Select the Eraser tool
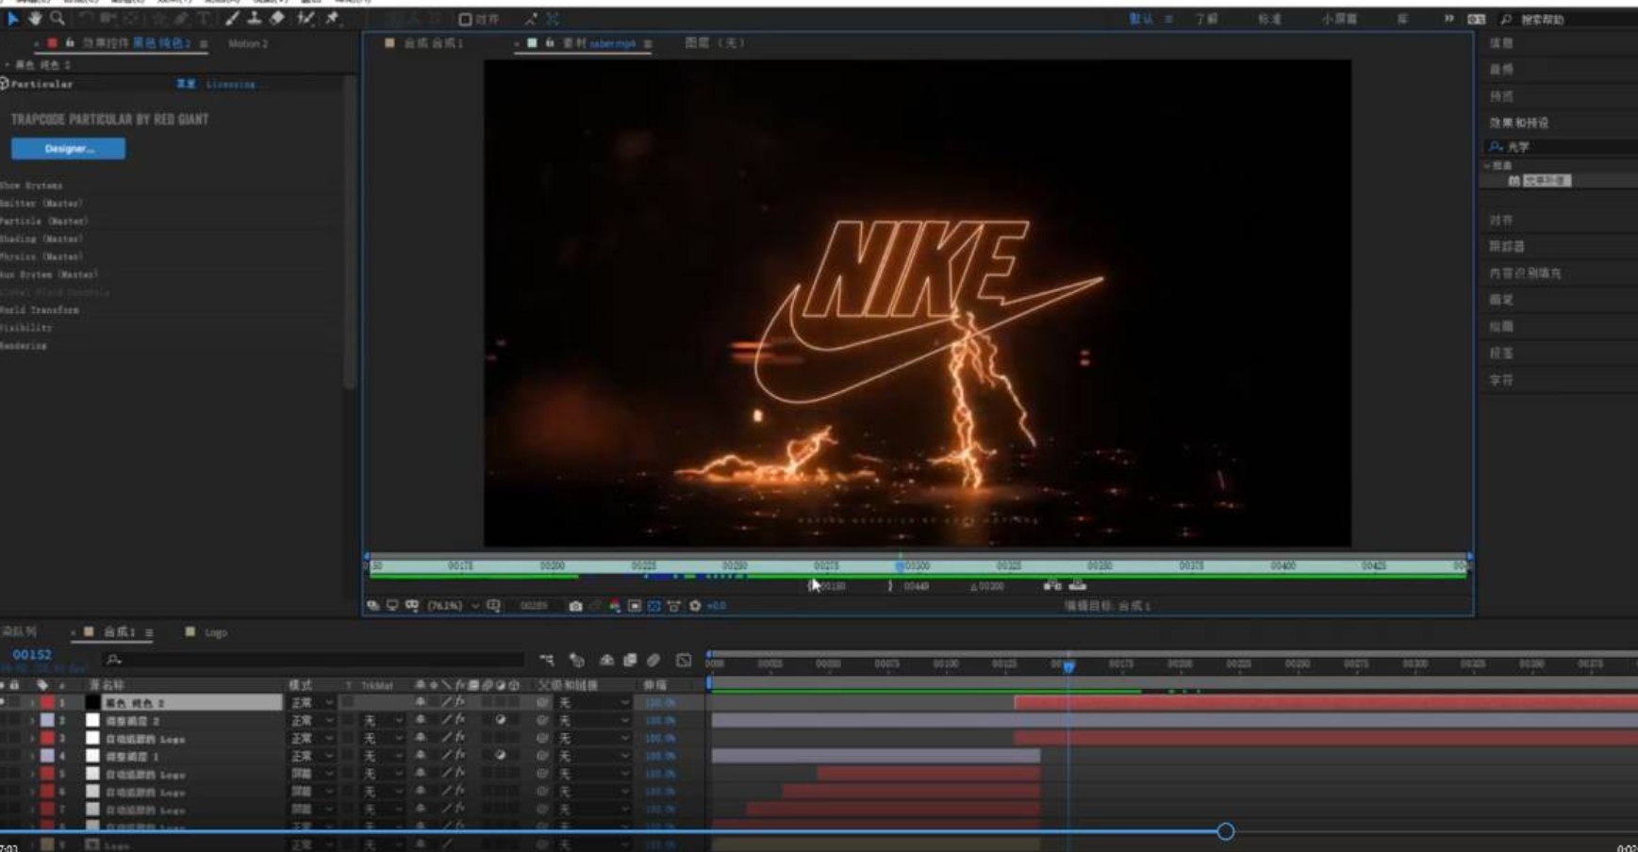 pos(277,18)
